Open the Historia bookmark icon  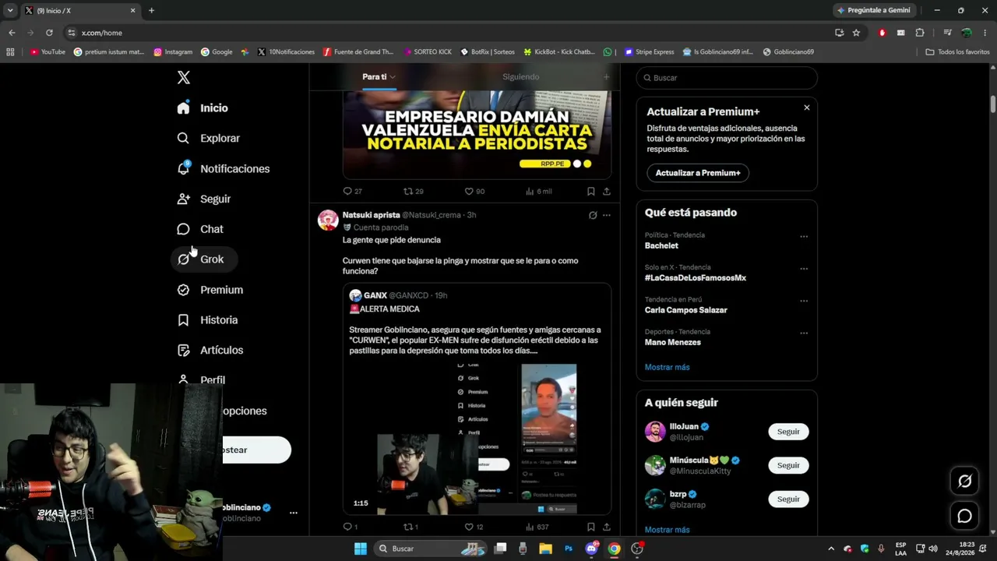coord(183,320)
